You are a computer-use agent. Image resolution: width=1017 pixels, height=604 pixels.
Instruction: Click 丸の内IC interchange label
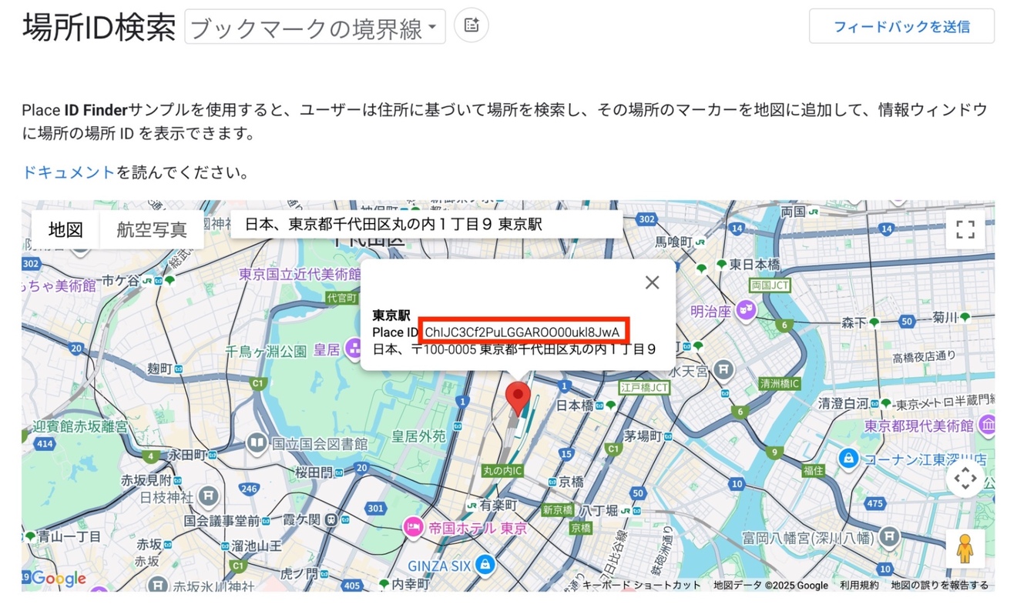[x=502, y=469]
